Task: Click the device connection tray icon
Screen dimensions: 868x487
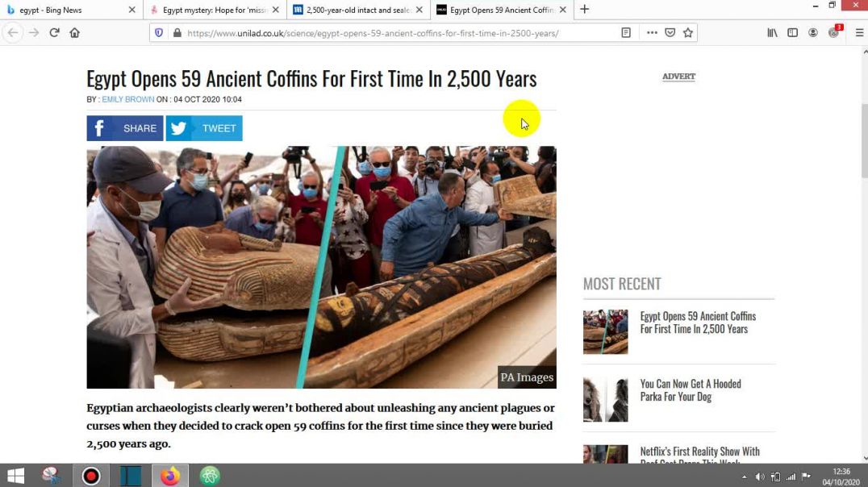Action: pos(775,477)
